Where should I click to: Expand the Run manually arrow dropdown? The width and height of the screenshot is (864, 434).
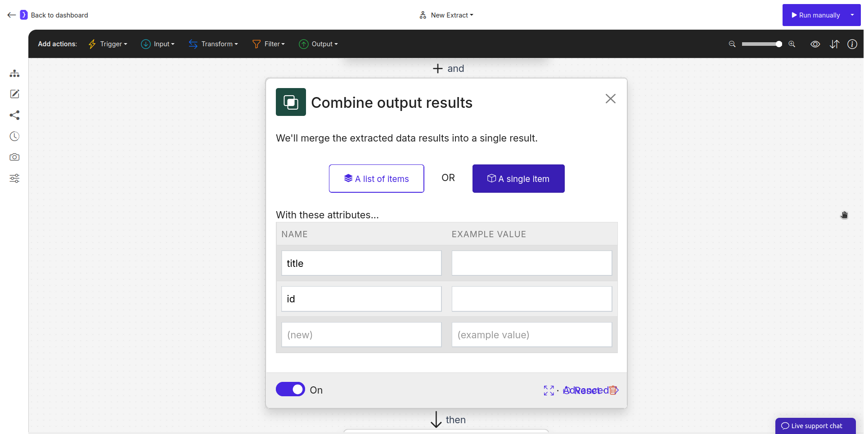click(853, 15)
